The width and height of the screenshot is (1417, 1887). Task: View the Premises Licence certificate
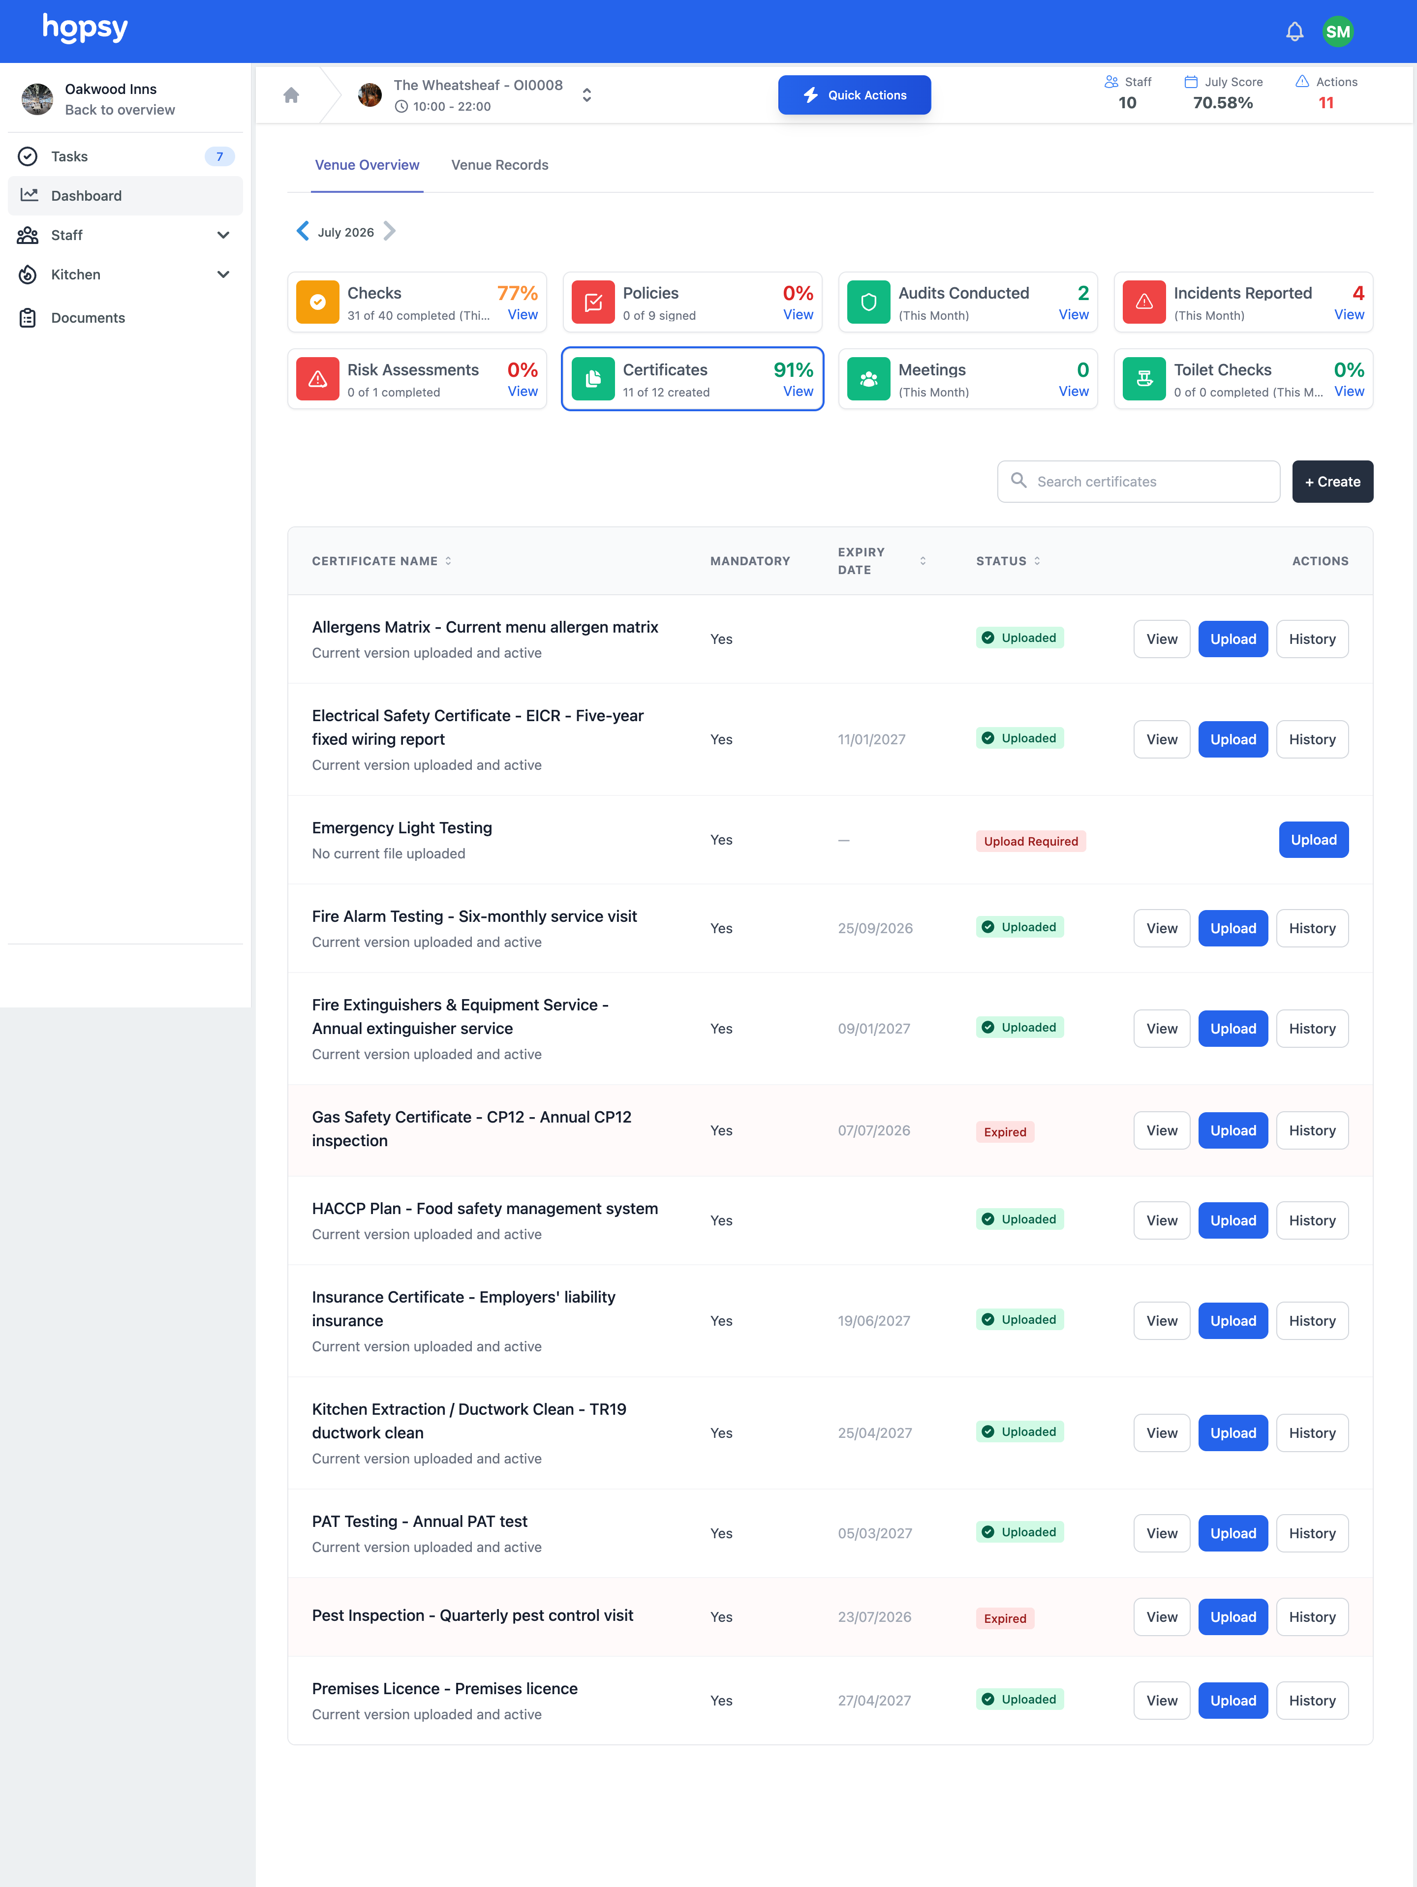coord(1162,1700)
